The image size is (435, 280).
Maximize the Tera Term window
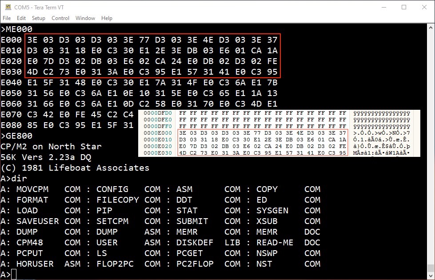[404, 7]
